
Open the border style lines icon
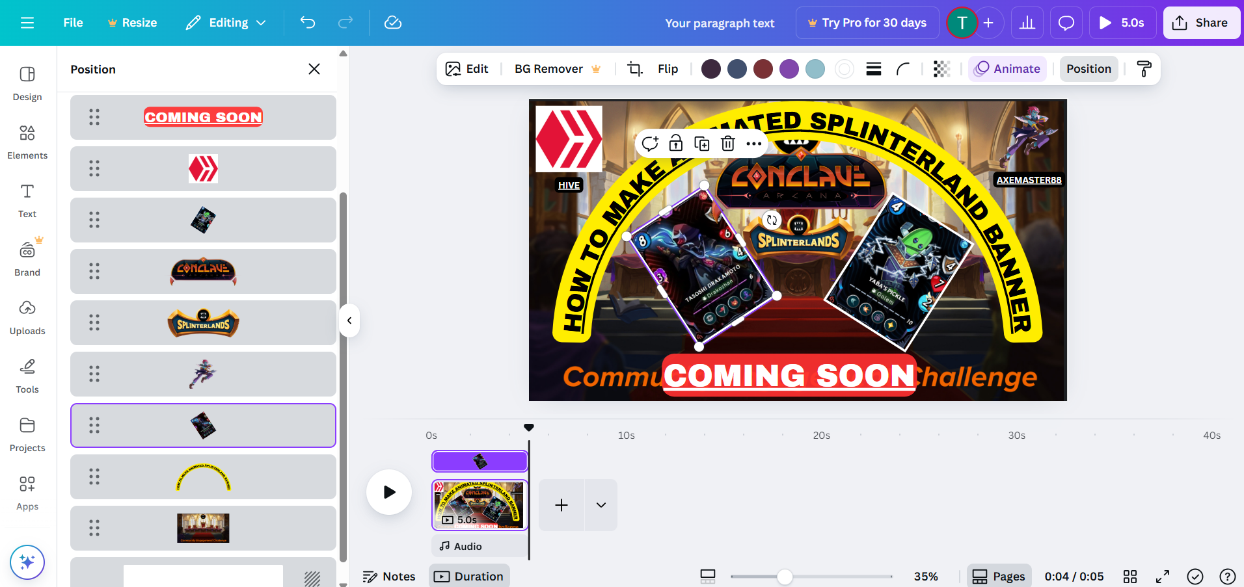874,69
